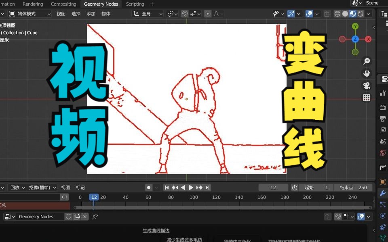This screenshot has height=242, width=388.
Task: Open the 物体 menu in viewport header
Action: point(105,14)
